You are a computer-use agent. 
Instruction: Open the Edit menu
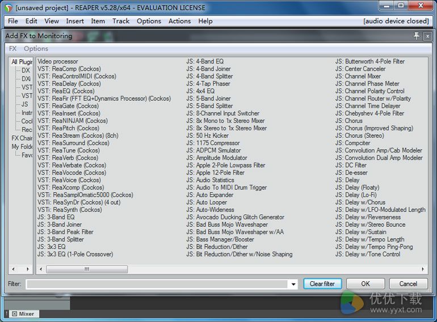(31, 21)
